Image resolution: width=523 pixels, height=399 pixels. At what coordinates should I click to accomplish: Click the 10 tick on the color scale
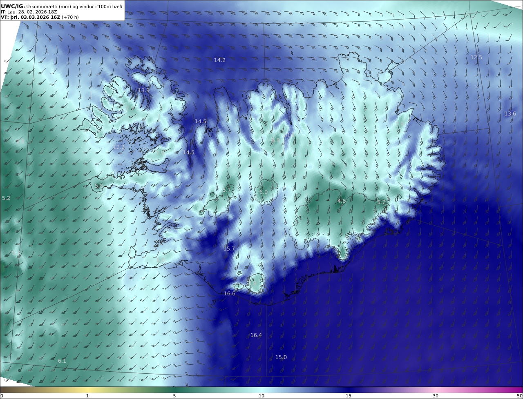point(261,396)
